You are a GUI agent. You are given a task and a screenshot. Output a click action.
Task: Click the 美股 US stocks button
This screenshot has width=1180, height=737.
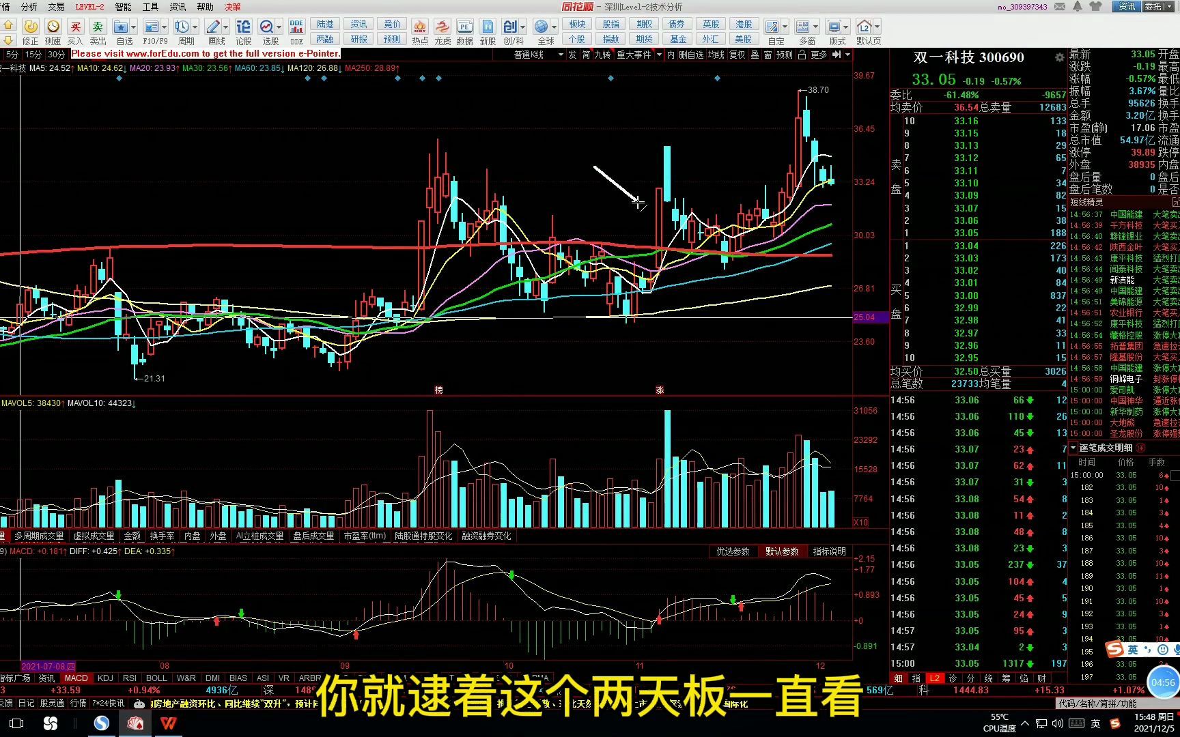pos(744,39)
